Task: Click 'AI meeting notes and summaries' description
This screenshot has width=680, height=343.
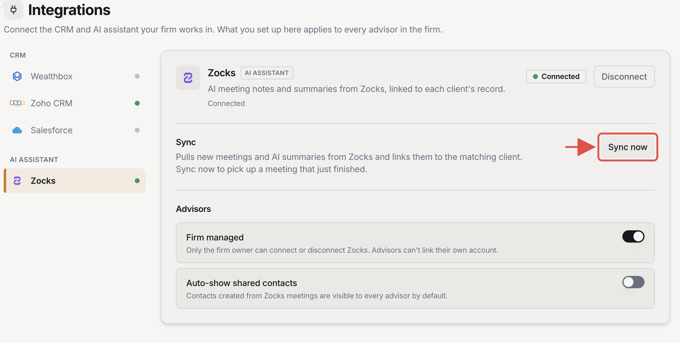Action: [x=356, y=89]
